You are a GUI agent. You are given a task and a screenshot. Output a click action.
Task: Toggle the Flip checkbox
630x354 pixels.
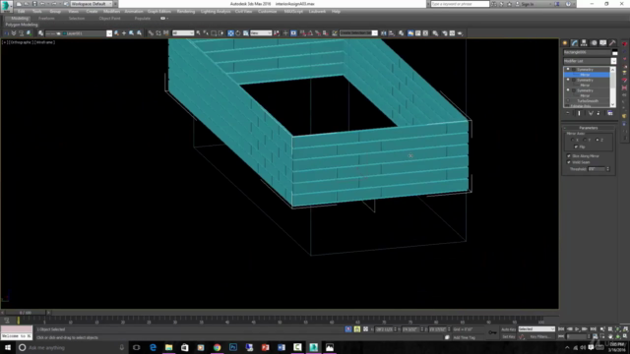coord(576,147)
